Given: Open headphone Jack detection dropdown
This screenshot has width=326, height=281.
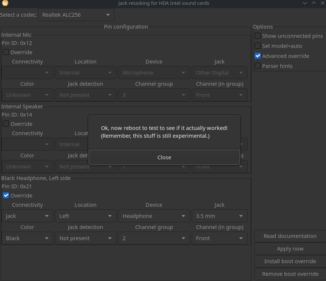Looking at the screenshot, I should click(86, 238).
